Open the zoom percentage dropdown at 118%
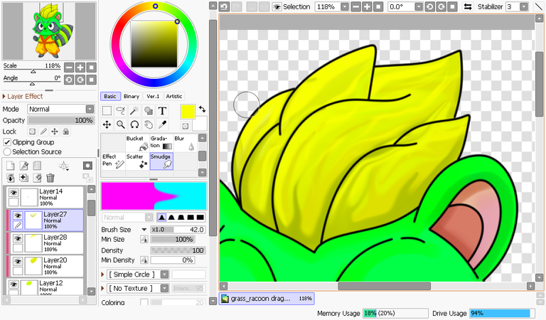 pos(344,6)
